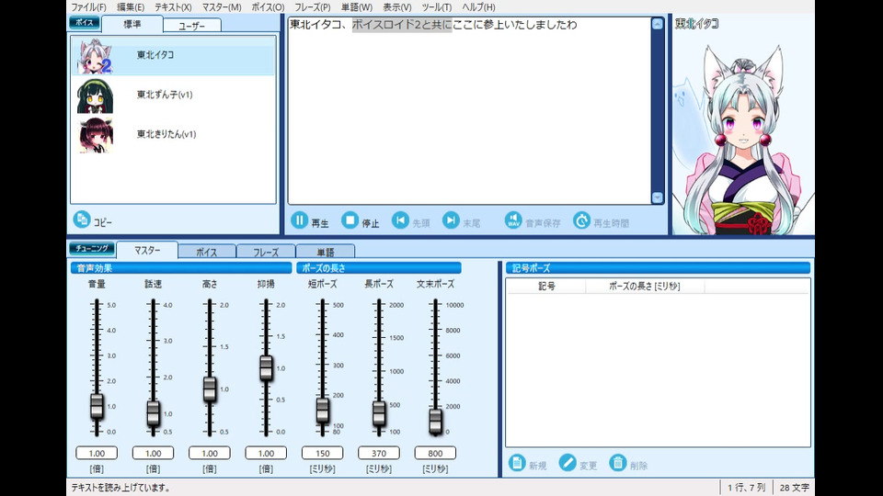The height and width of the screenshot is (496, 883).
Task: Click the 抑揚 value field
Action: point(266,453)
